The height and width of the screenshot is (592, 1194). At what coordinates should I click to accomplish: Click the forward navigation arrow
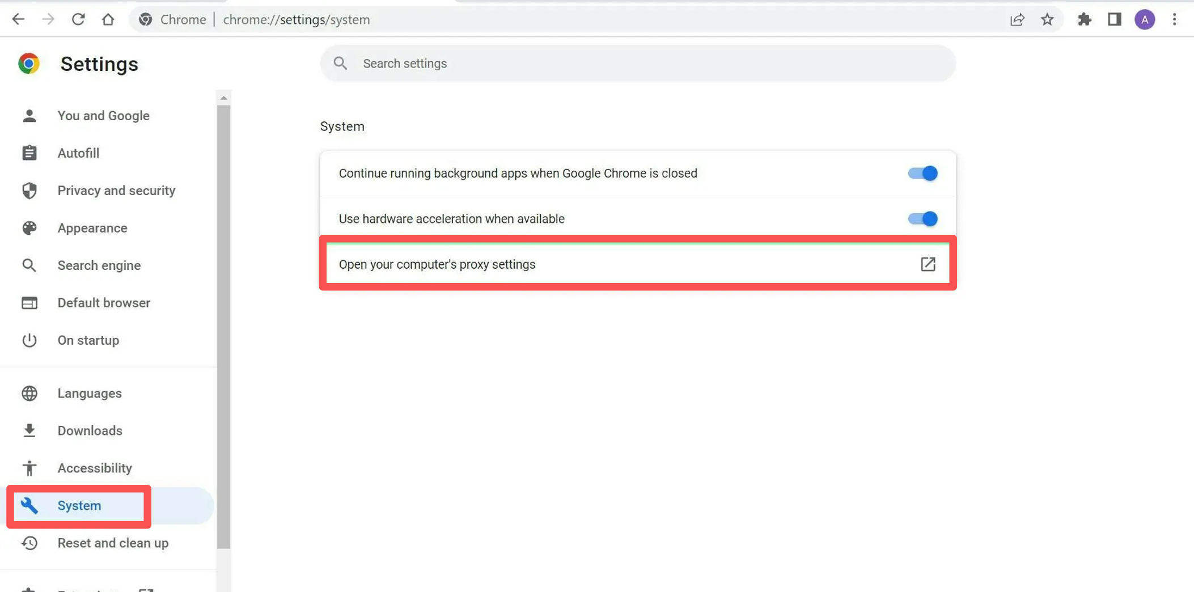[48, 19]
